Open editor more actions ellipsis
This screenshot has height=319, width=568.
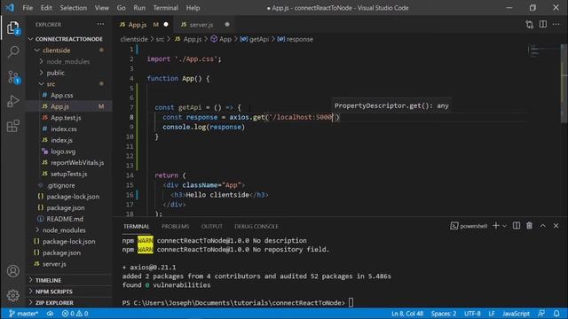click(x=556, y=24)
